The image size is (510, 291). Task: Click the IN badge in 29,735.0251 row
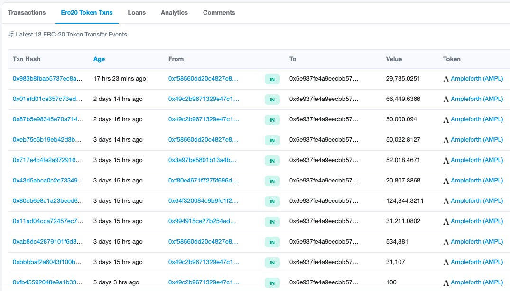272,79
